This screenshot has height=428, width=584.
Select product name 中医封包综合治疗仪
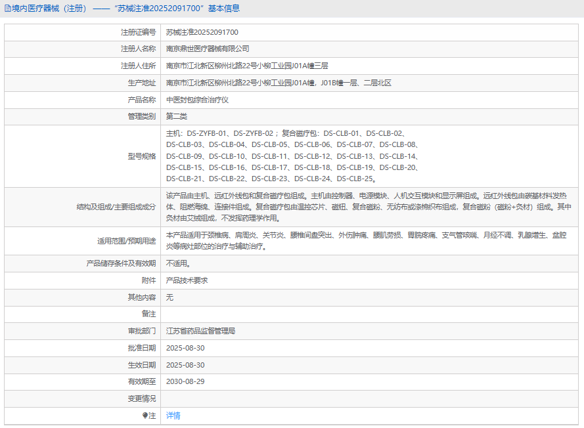click(x=197, y=100)
